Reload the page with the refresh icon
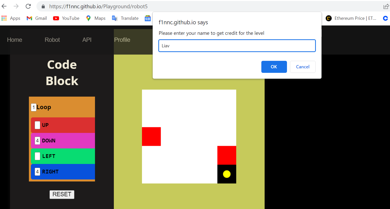 pos(28,6)
